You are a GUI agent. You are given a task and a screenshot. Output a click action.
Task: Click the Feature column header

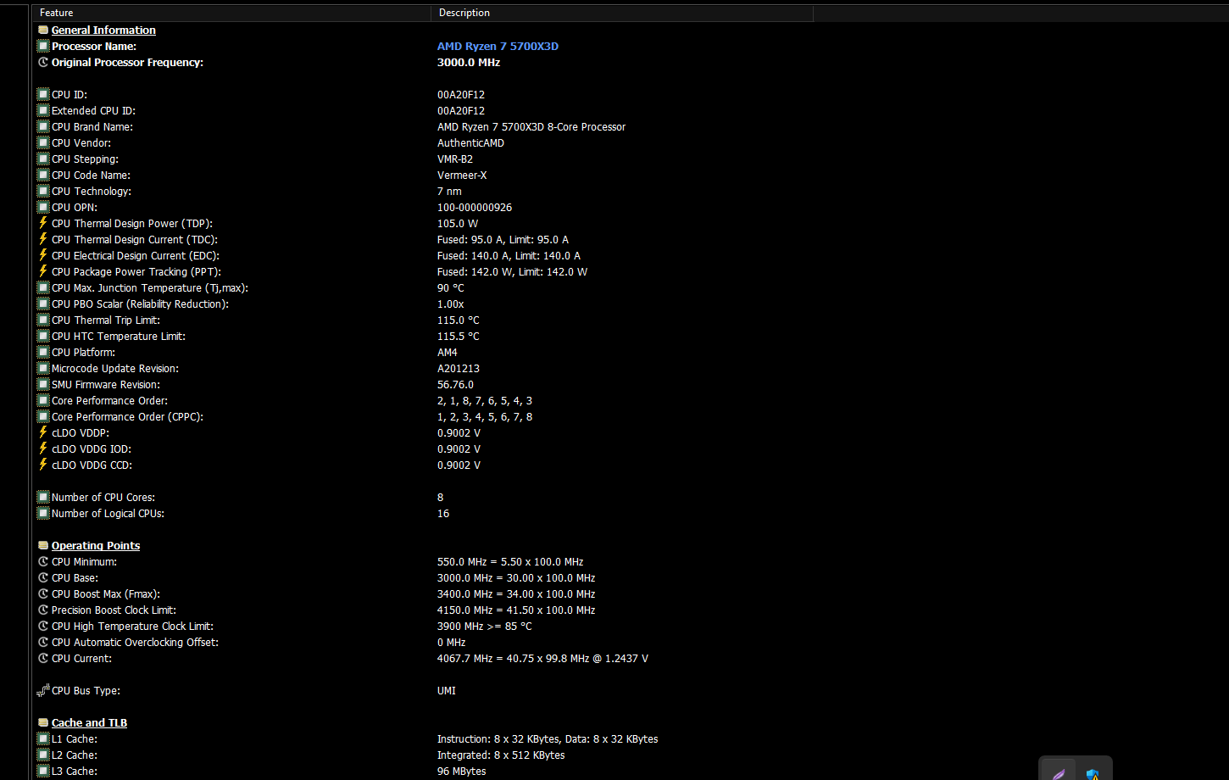pyautogui.click(x=57, y=13)
